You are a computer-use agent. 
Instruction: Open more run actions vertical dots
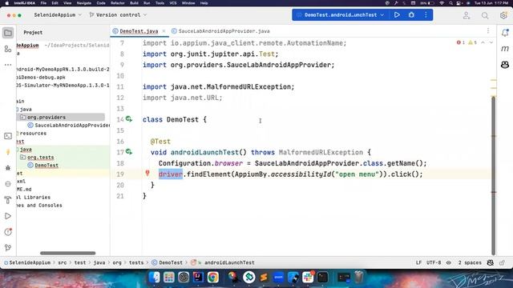click(426, 15)
